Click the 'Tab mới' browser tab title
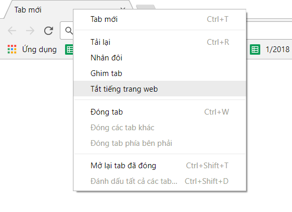 click(28, 10)
